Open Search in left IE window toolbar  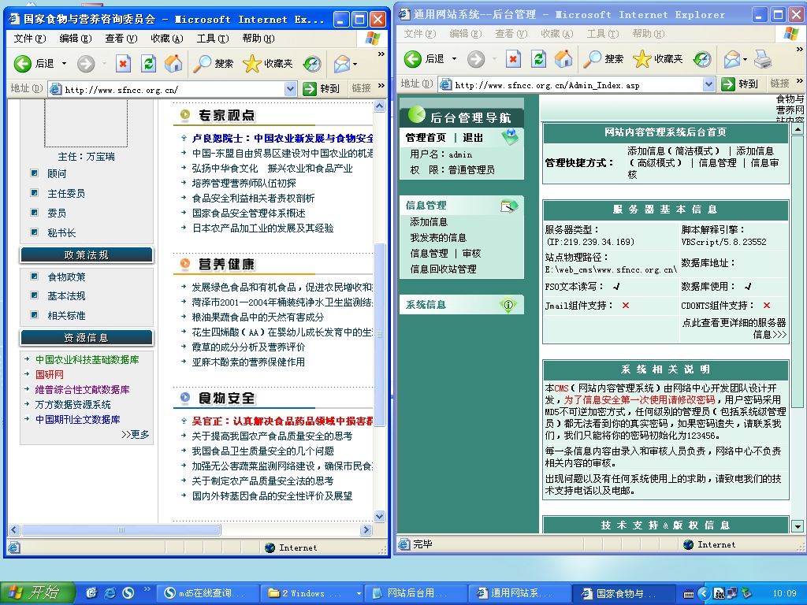pos(213,64)
